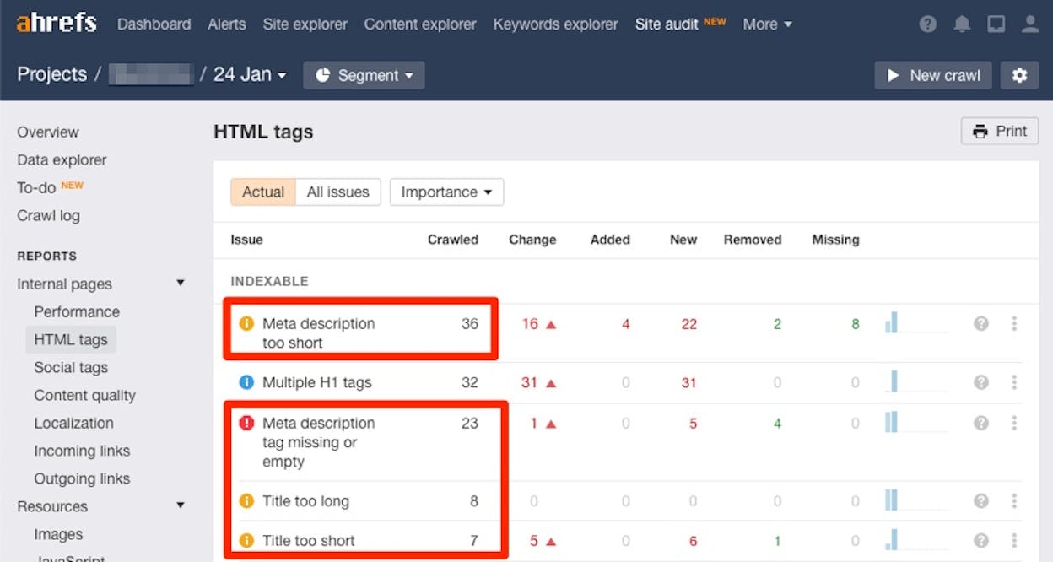Expand the More menu in top navigation

click(767, 24)
